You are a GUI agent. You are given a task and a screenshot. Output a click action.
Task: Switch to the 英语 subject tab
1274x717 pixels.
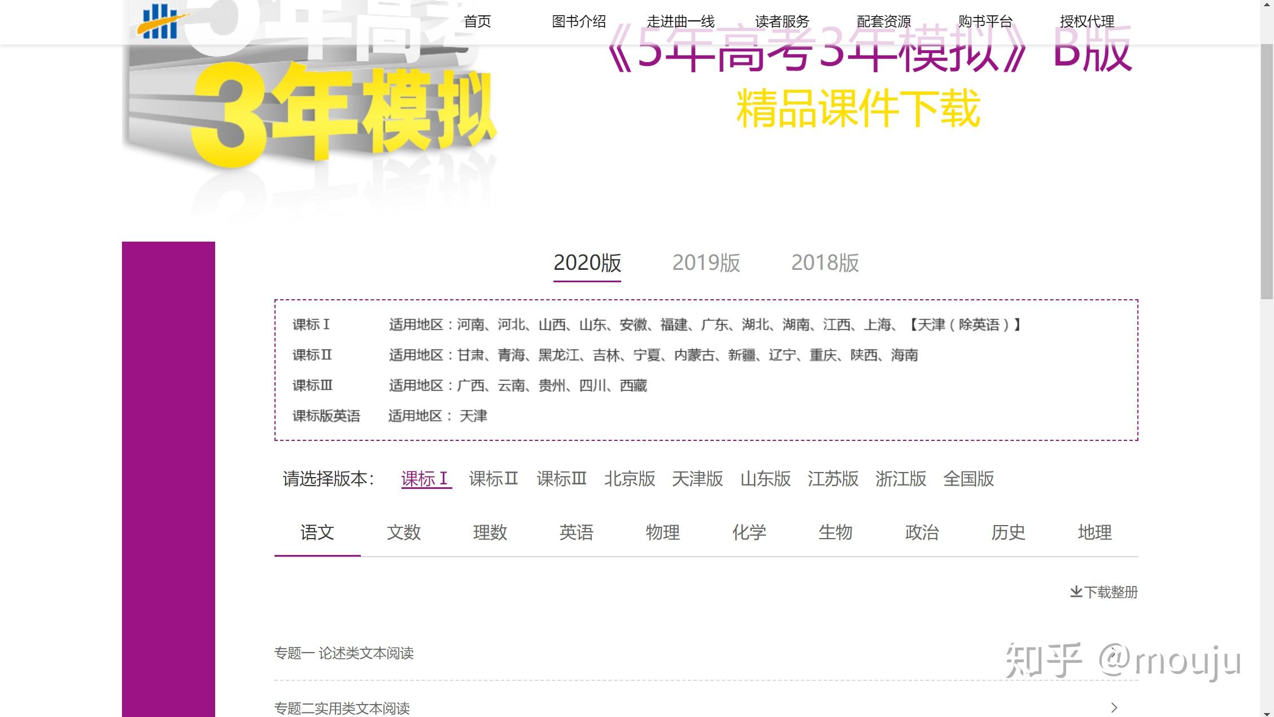(x=577, y=532)
